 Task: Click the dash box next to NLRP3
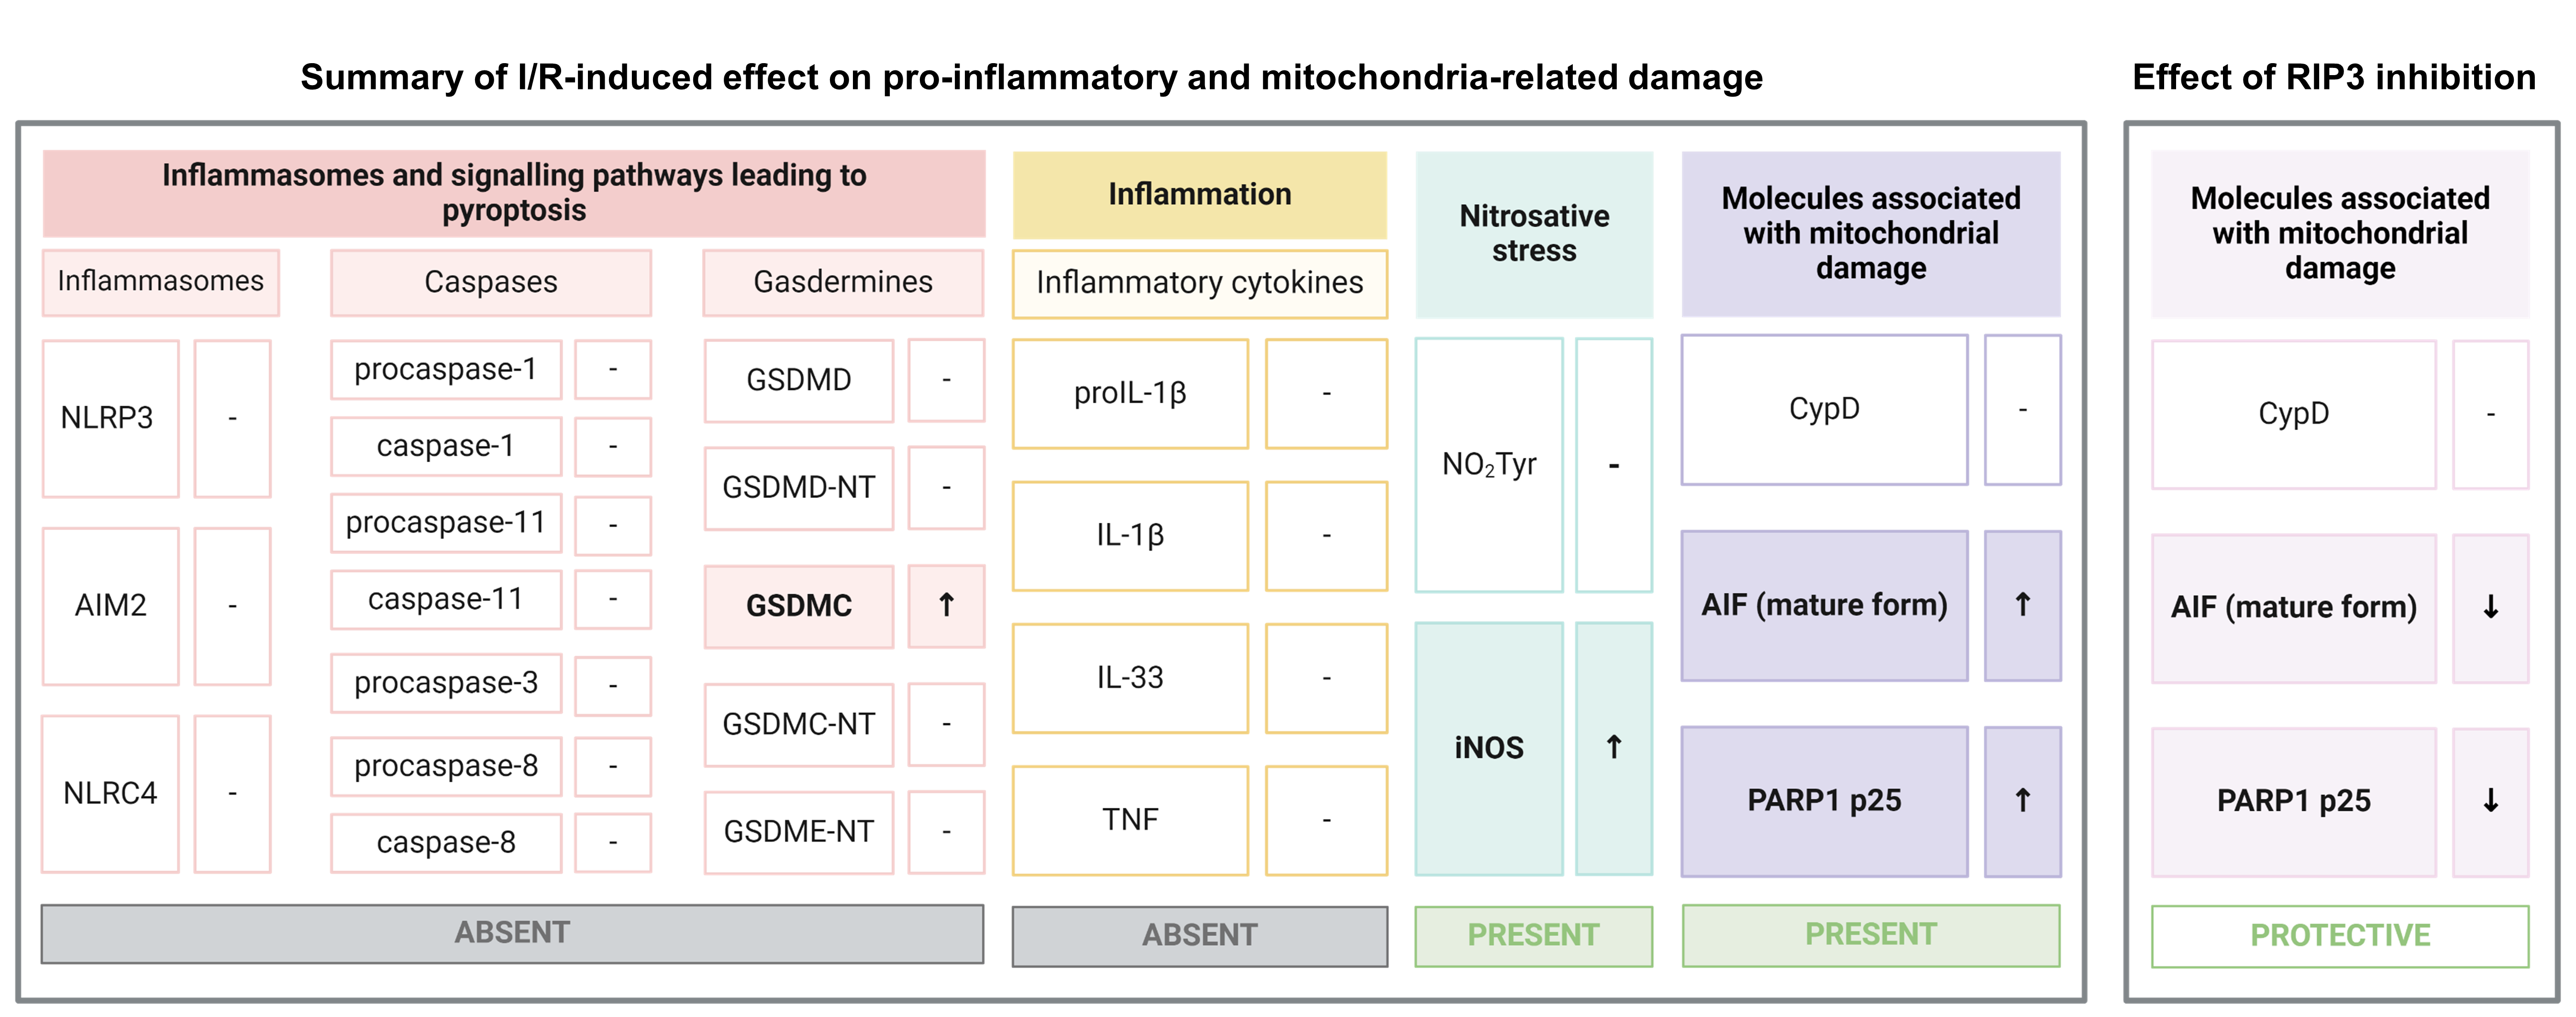[232, 418]
